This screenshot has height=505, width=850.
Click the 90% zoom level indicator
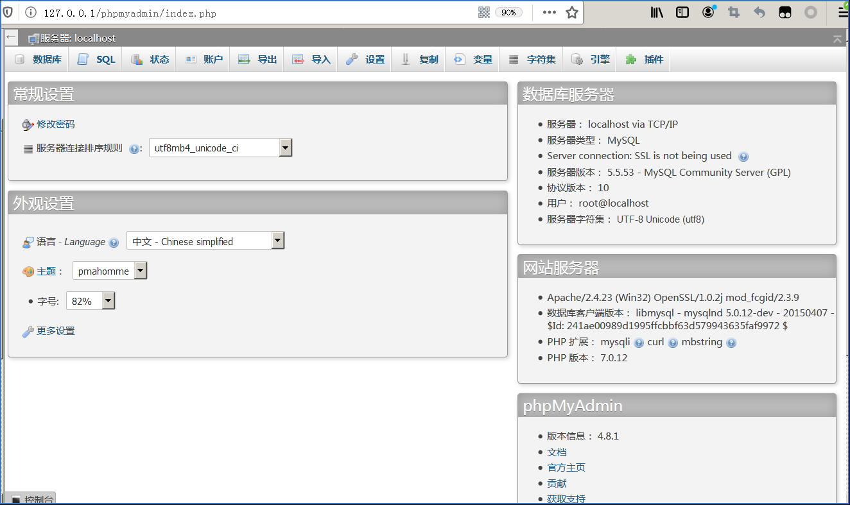508,12
